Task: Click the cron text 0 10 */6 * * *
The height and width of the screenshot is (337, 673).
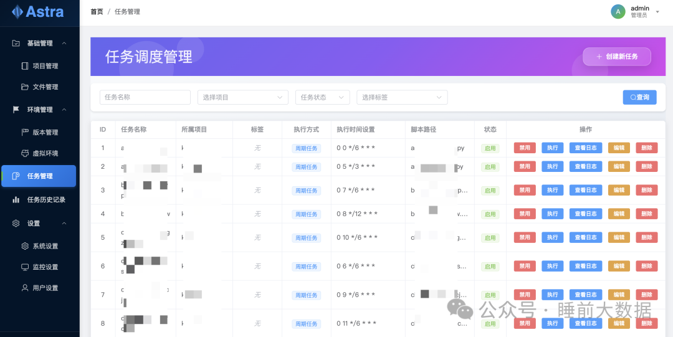Action: [357, 237]
